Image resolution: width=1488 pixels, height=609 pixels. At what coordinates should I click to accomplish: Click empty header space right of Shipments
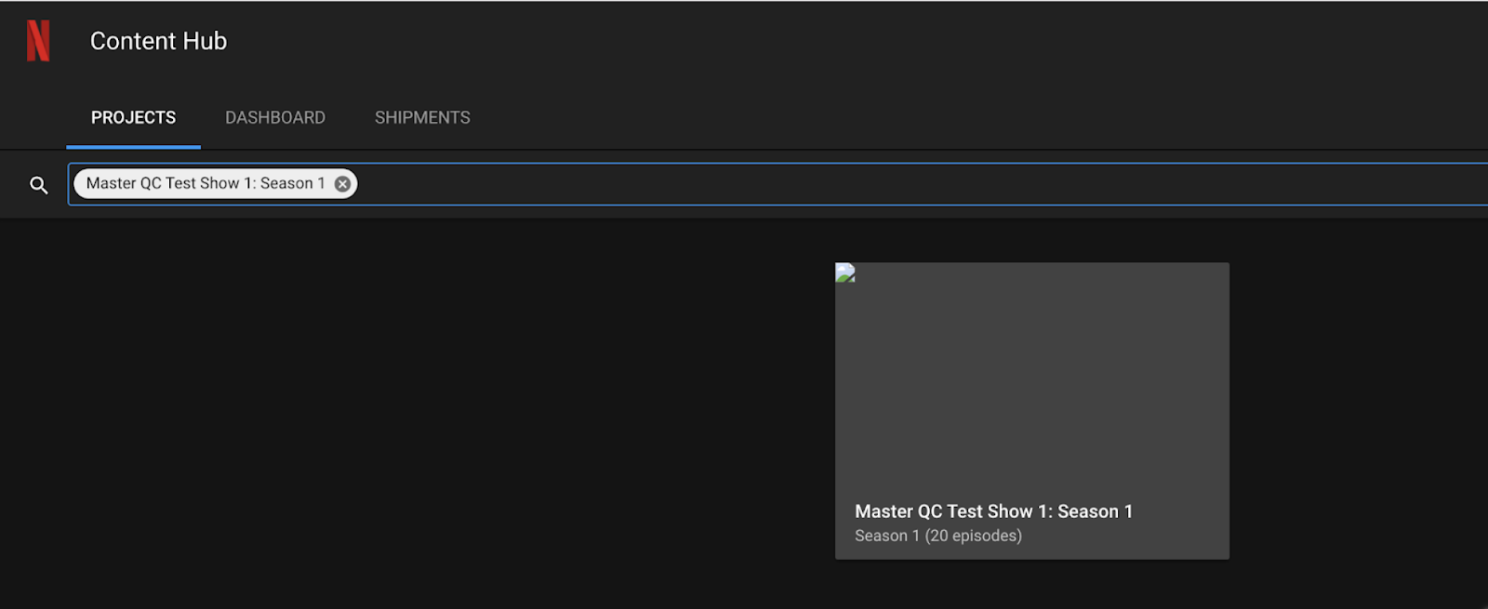930,118
